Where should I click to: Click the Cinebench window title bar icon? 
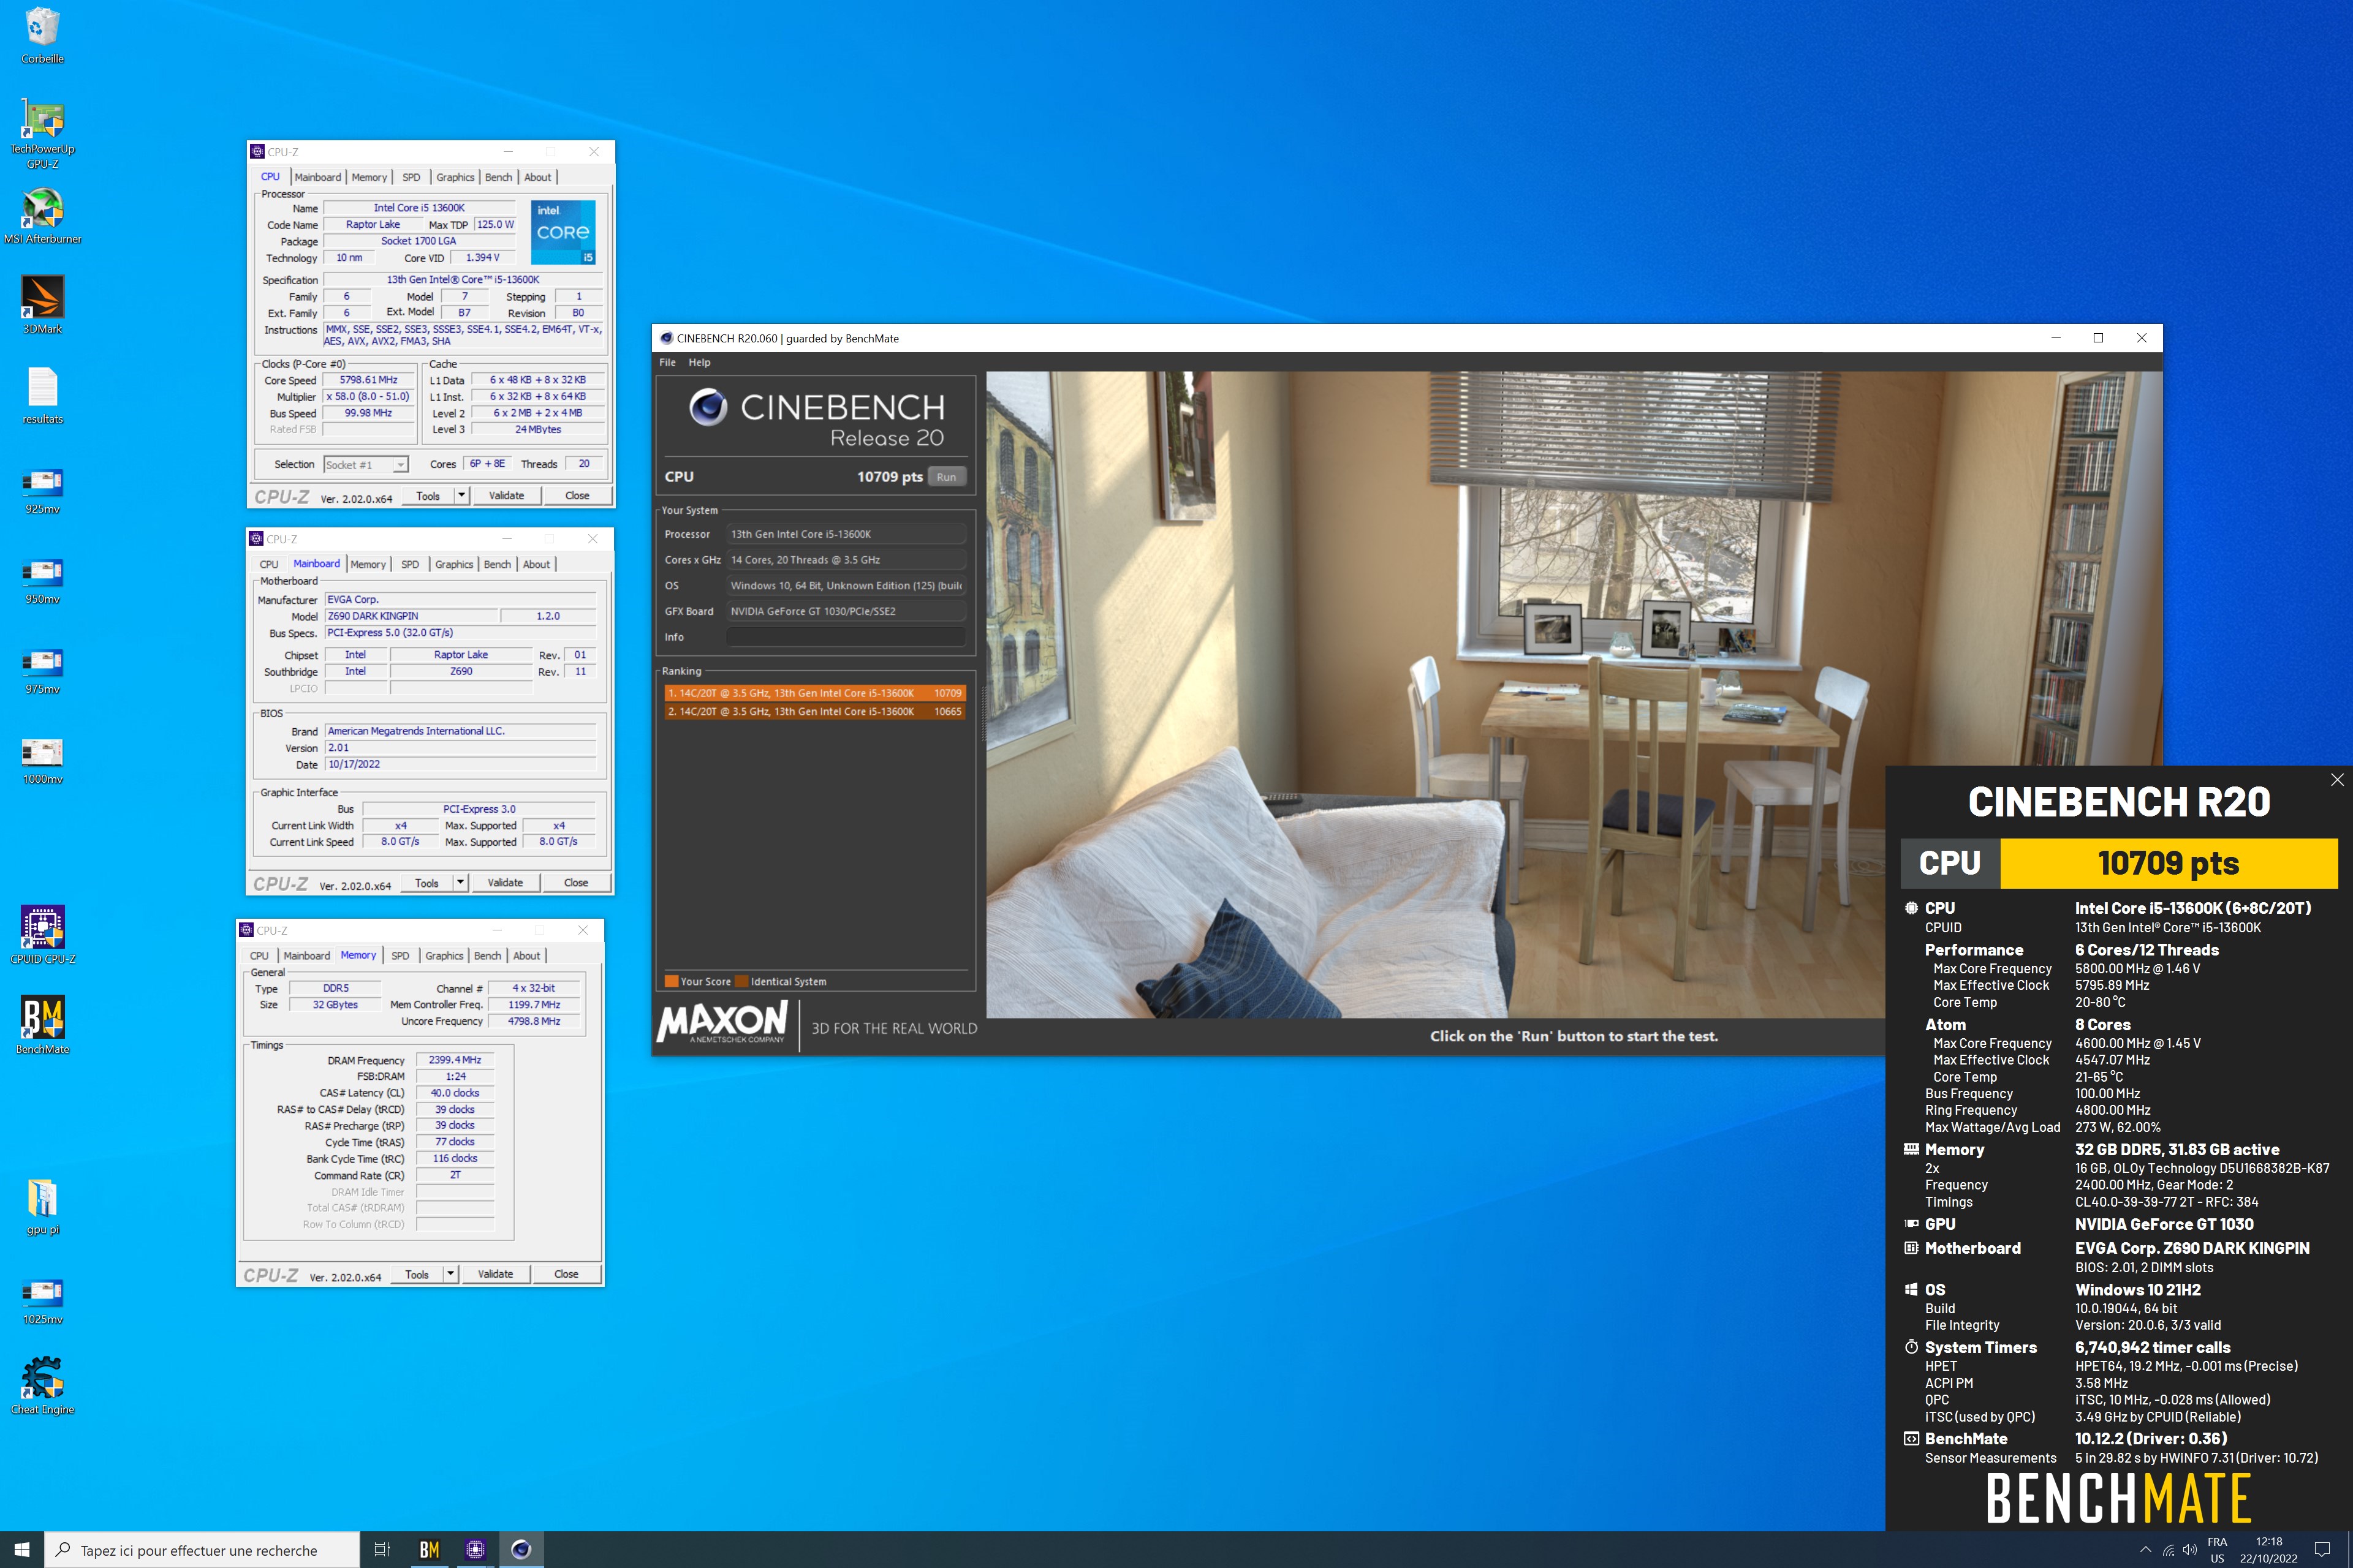[x=666, y=338]
